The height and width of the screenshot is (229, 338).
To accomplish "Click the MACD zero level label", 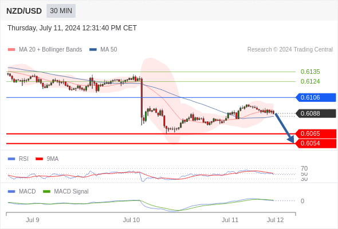I will coord(302,201).
